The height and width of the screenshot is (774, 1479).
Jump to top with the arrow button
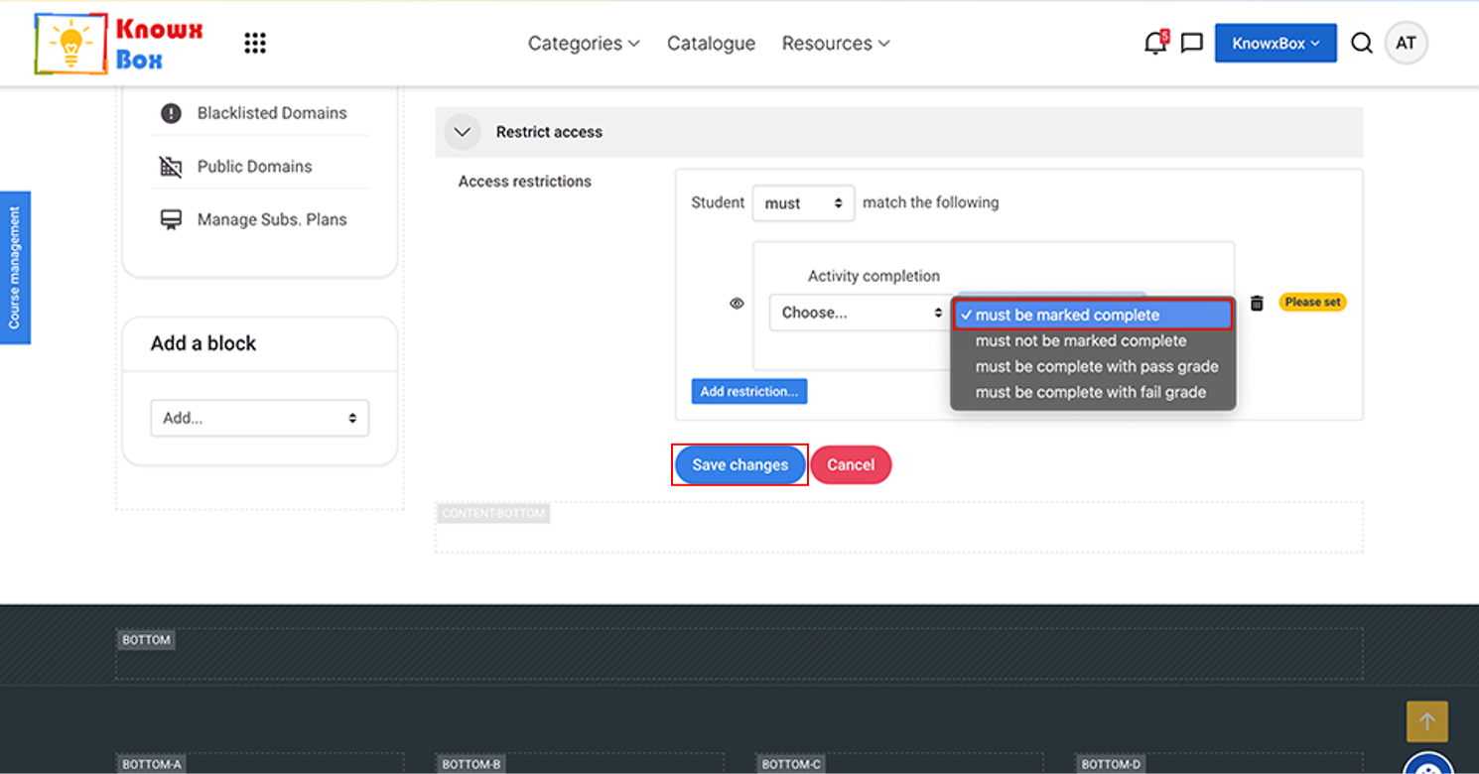[x=1427, y=721]
